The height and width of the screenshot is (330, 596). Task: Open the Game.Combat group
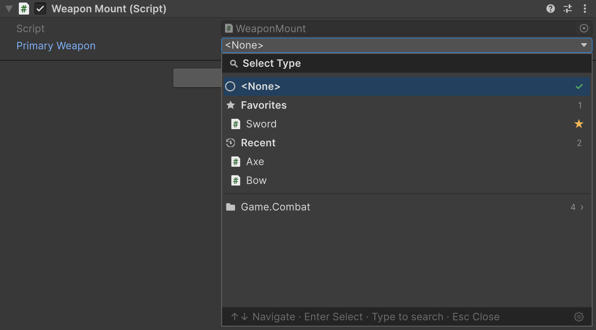[x=407, y=207]
